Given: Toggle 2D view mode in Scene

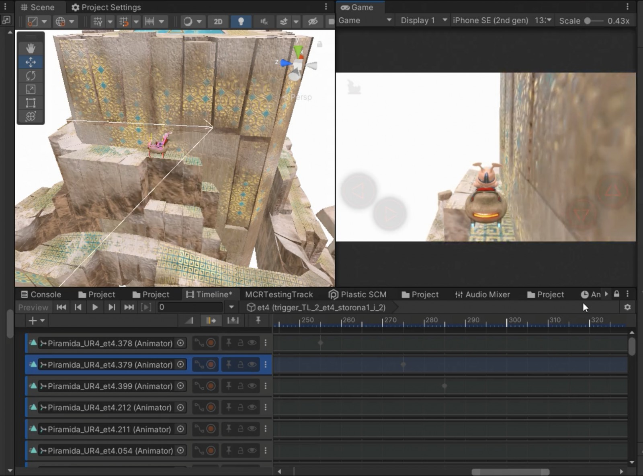Looking at the screenshot, I should pos(218,21).
